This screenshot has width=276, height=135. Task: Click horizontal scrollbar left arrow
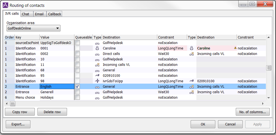(x=7, y=104)
